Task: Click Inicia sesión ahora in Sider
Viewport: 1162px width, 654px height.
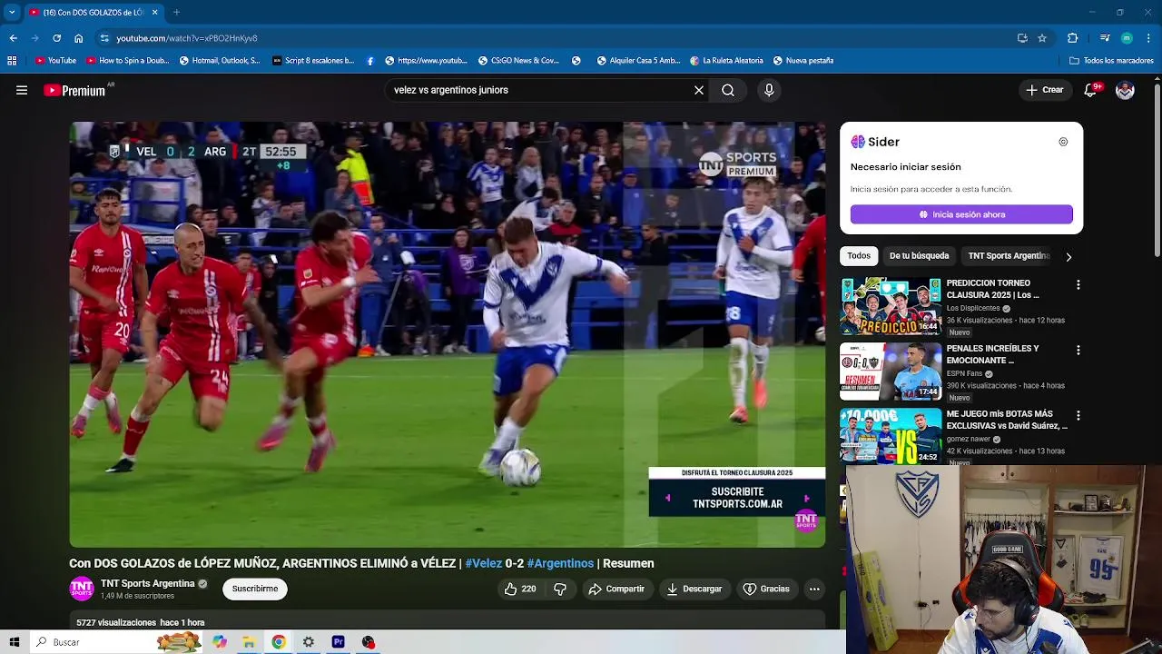Action: (961, 214)
